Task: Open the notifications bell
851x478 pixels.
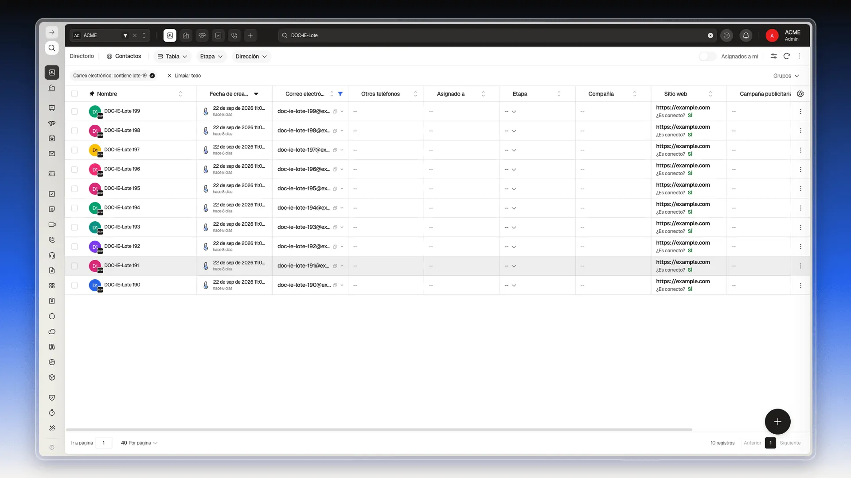Action: click(x=746, y=35)
